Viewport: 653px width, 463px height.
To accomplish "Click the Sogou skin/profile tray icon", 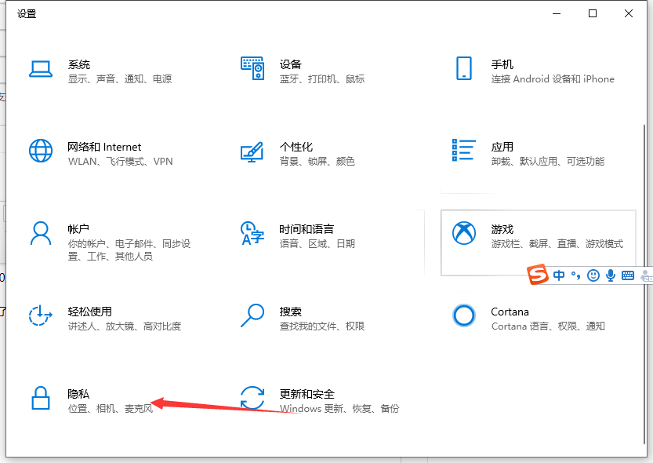I will click(x=646, y=275).
